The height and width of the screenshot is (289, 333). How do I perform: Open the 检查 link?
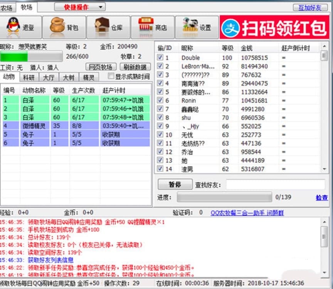pos(322,197)
